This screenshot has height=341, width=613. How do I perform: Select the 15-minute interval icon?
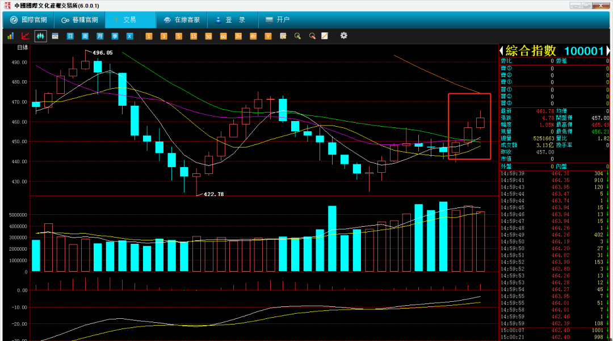194,36
